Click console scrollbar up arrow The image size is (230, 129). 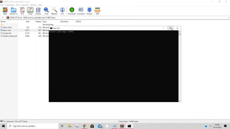(x=180, y=32)
